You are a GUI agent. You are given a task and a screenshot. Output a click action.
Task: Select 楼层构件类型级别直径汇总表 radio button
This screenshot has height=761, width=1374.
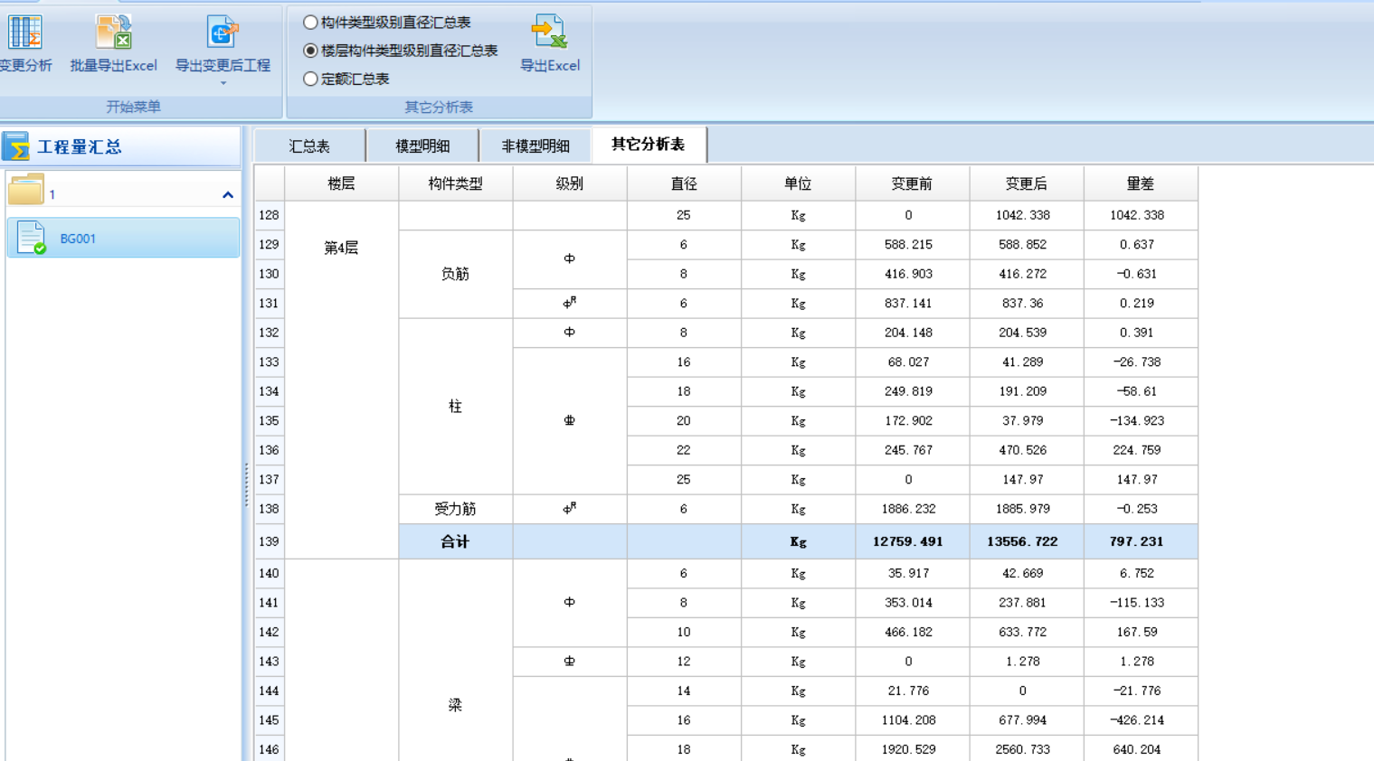pos(310,51)
